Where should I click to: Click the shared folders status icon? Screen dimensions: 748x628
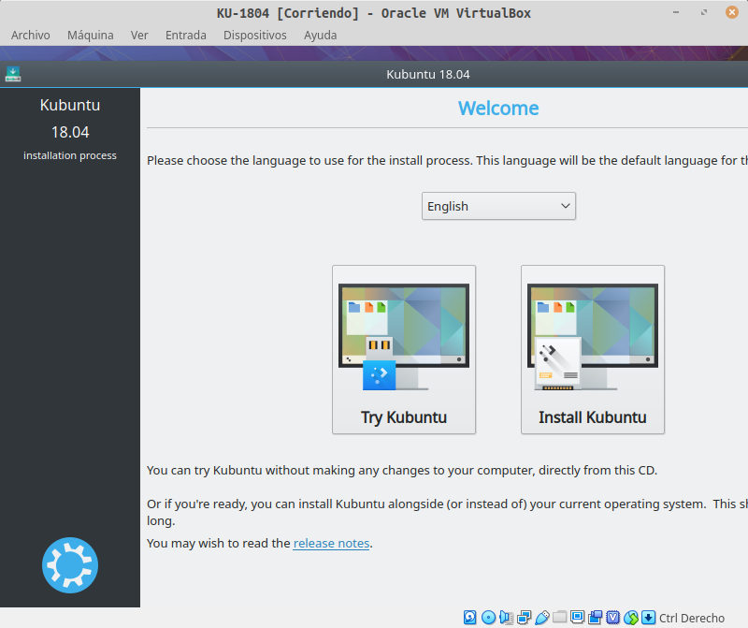[559, 617]
